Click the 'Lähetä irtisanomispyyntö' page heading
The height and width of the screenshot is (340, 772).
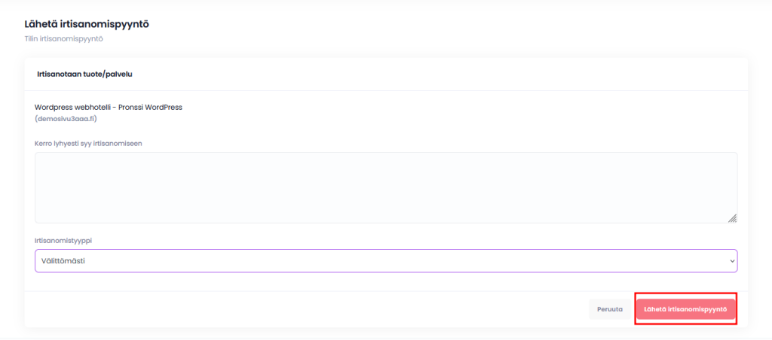tap(87, 24)
